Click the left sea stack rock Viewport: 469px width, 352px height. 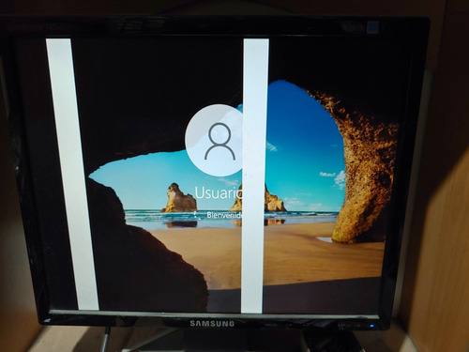(179, 199)
